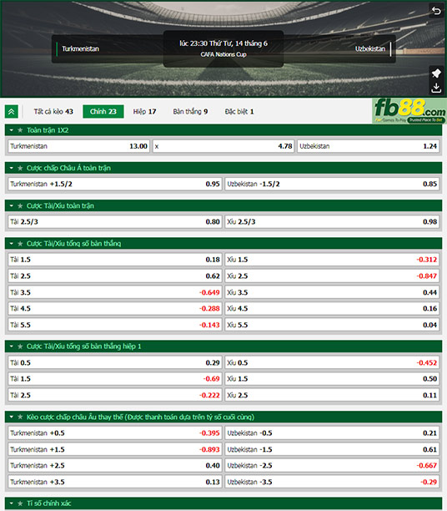Star the Cược Tài/Xỉu toàn trận market
447x511 pixels.
pos(20,206)
